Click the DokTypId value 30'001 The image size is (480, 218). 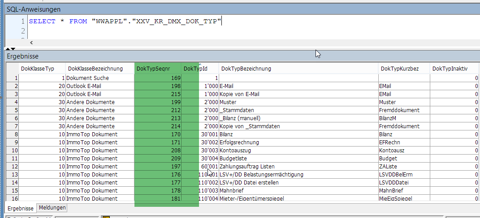[200, 134]
